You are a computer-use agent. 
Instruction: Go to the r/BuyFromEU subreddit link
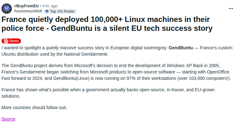[26, 6]
